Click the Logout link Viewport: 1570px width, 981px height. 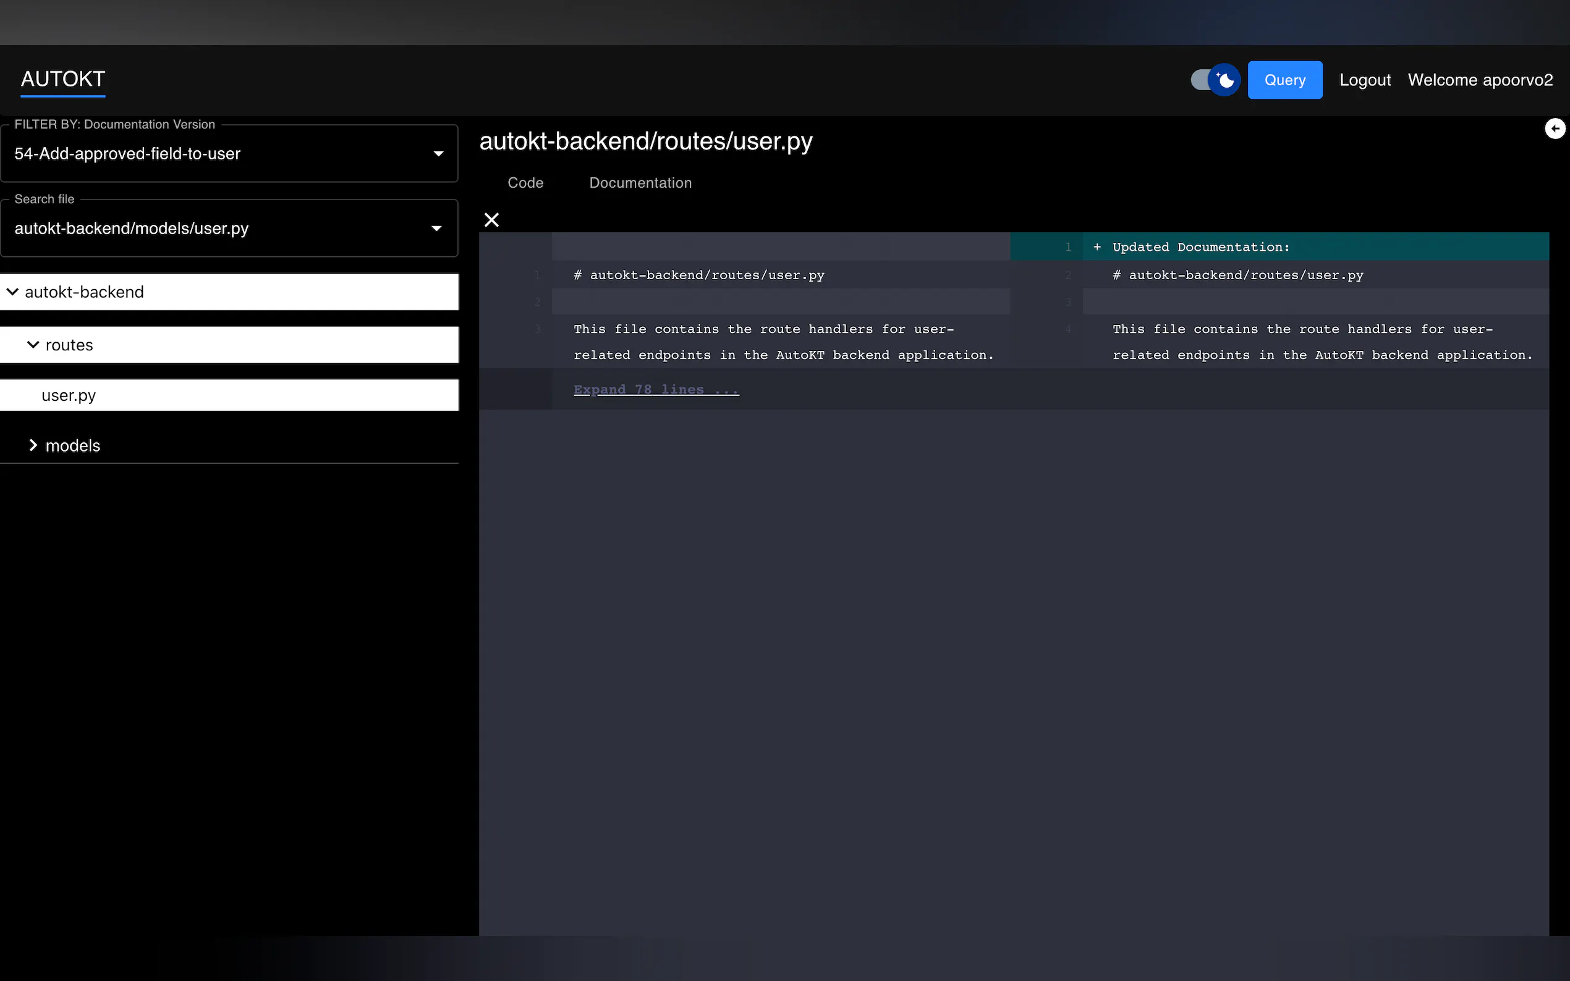pyautogui.click(x=1364, y=80)
